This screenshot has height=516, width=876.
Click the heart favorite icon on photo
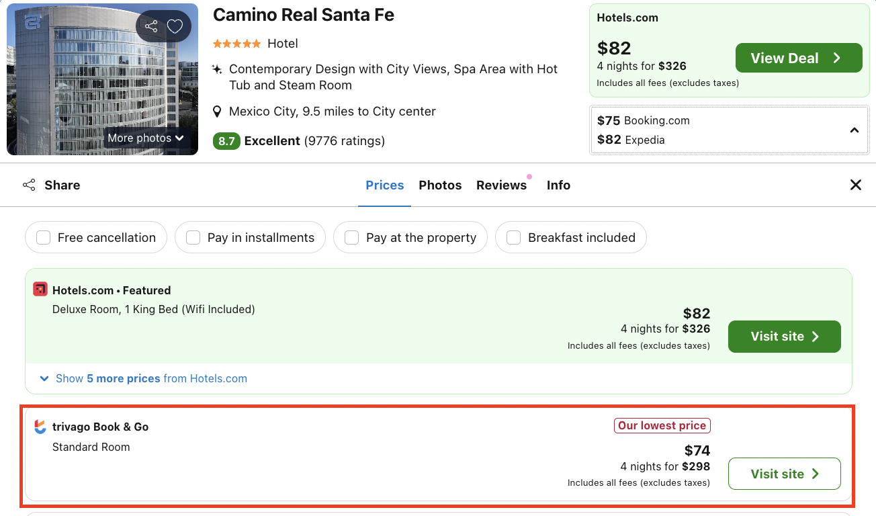click(175, 27)
